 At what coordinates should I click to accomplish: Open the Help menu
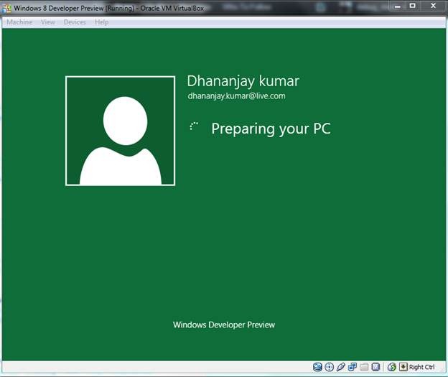101,22
